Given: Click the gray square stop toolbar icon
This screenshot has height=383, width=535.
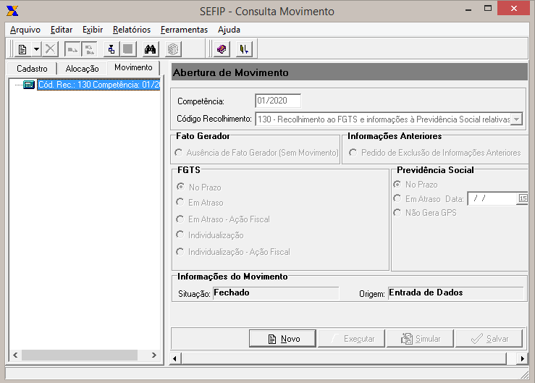Looking at the screenshot, I should [x=128, y=49].
